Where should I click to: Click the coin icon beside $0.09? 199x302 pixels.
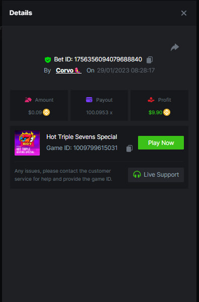[x=46, y=112]
